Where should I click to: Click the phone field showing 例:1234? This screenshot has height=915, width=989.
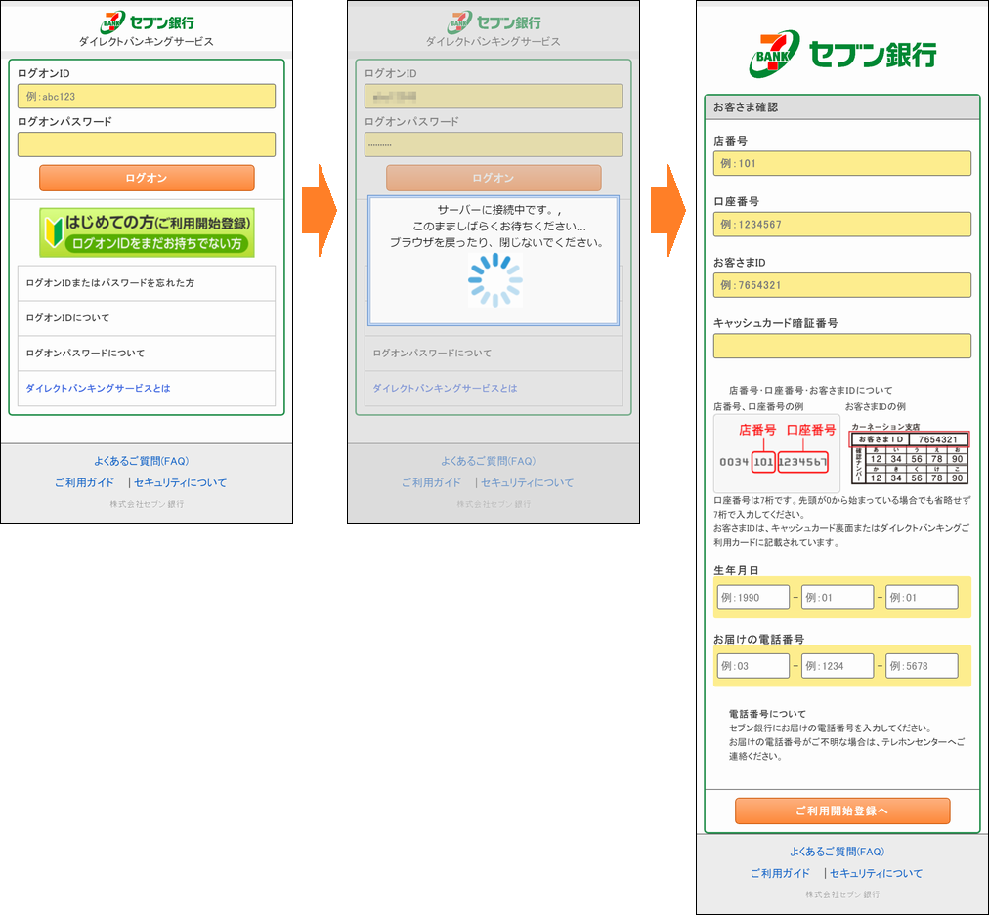[x=838, y=666]
